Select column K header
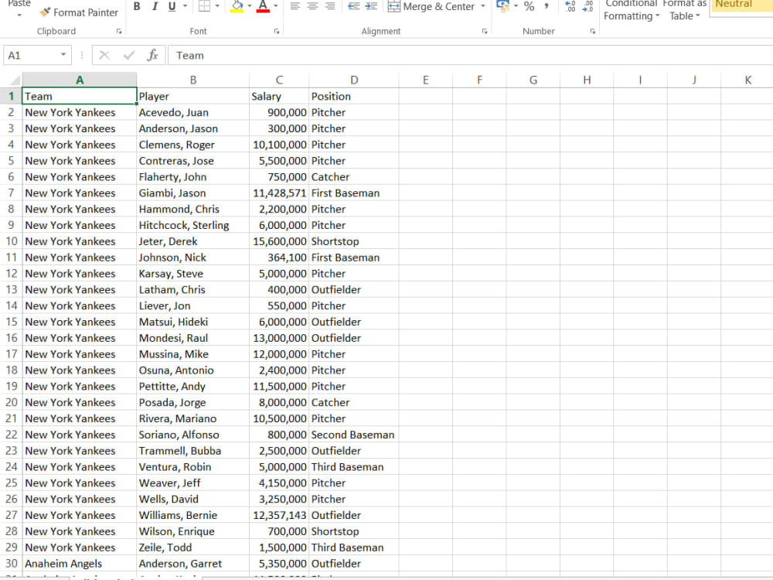Screen dimensions: 773x580 (747, 80)
